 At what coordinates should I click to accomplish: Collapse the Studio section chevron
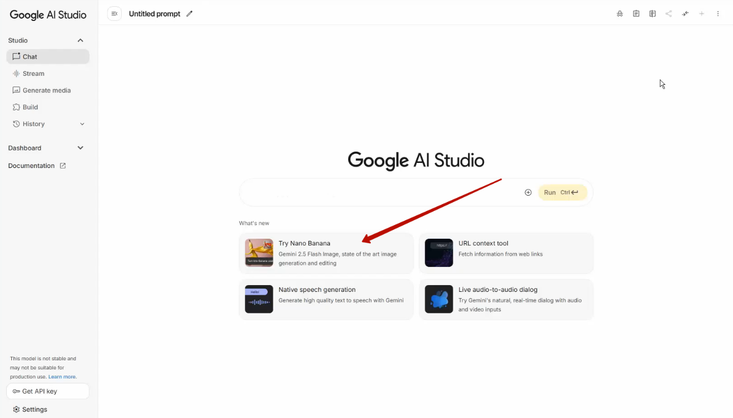click(80, 40)
